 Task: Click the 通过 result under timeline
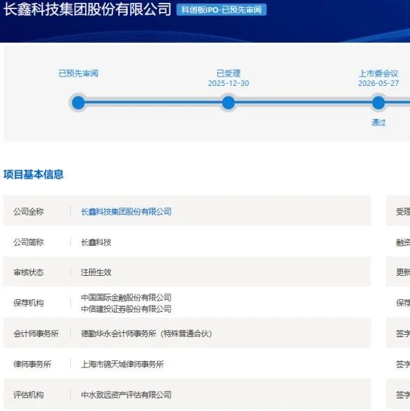coord(378,122)
